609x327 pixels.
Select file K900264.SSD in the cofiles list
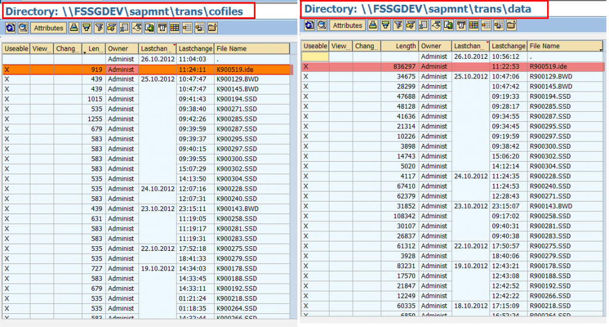(237, 309)
